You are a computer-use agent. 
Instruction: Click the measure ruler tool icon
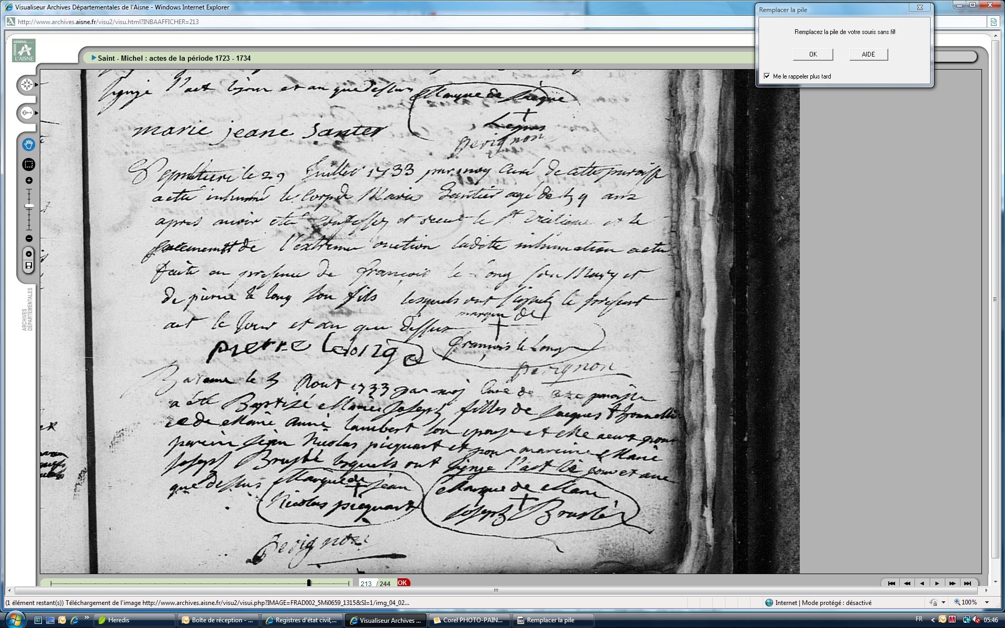(27, 113)
